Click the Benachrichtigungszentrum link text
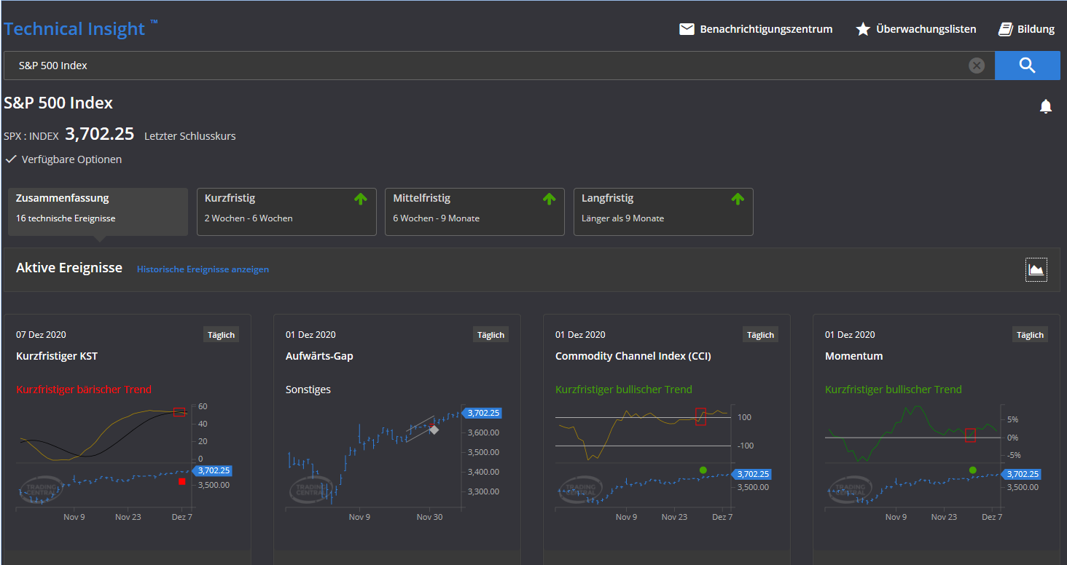Image resolution: width=1067 pixels, height=565 pixels. pos(766,29)
